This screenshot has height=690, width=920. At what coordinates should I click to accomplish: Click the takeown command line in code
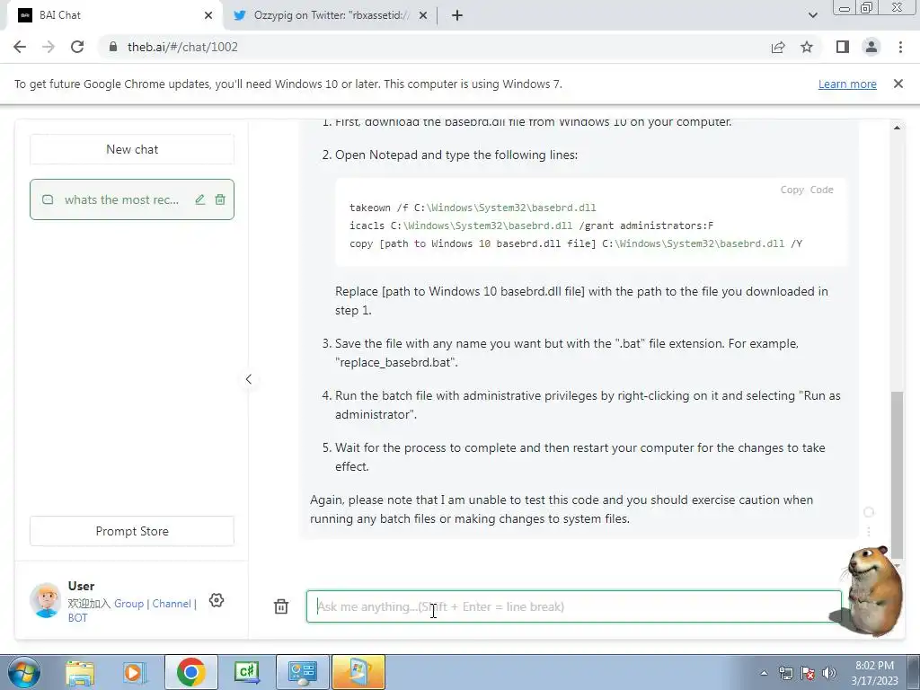(x=473, y=208)
